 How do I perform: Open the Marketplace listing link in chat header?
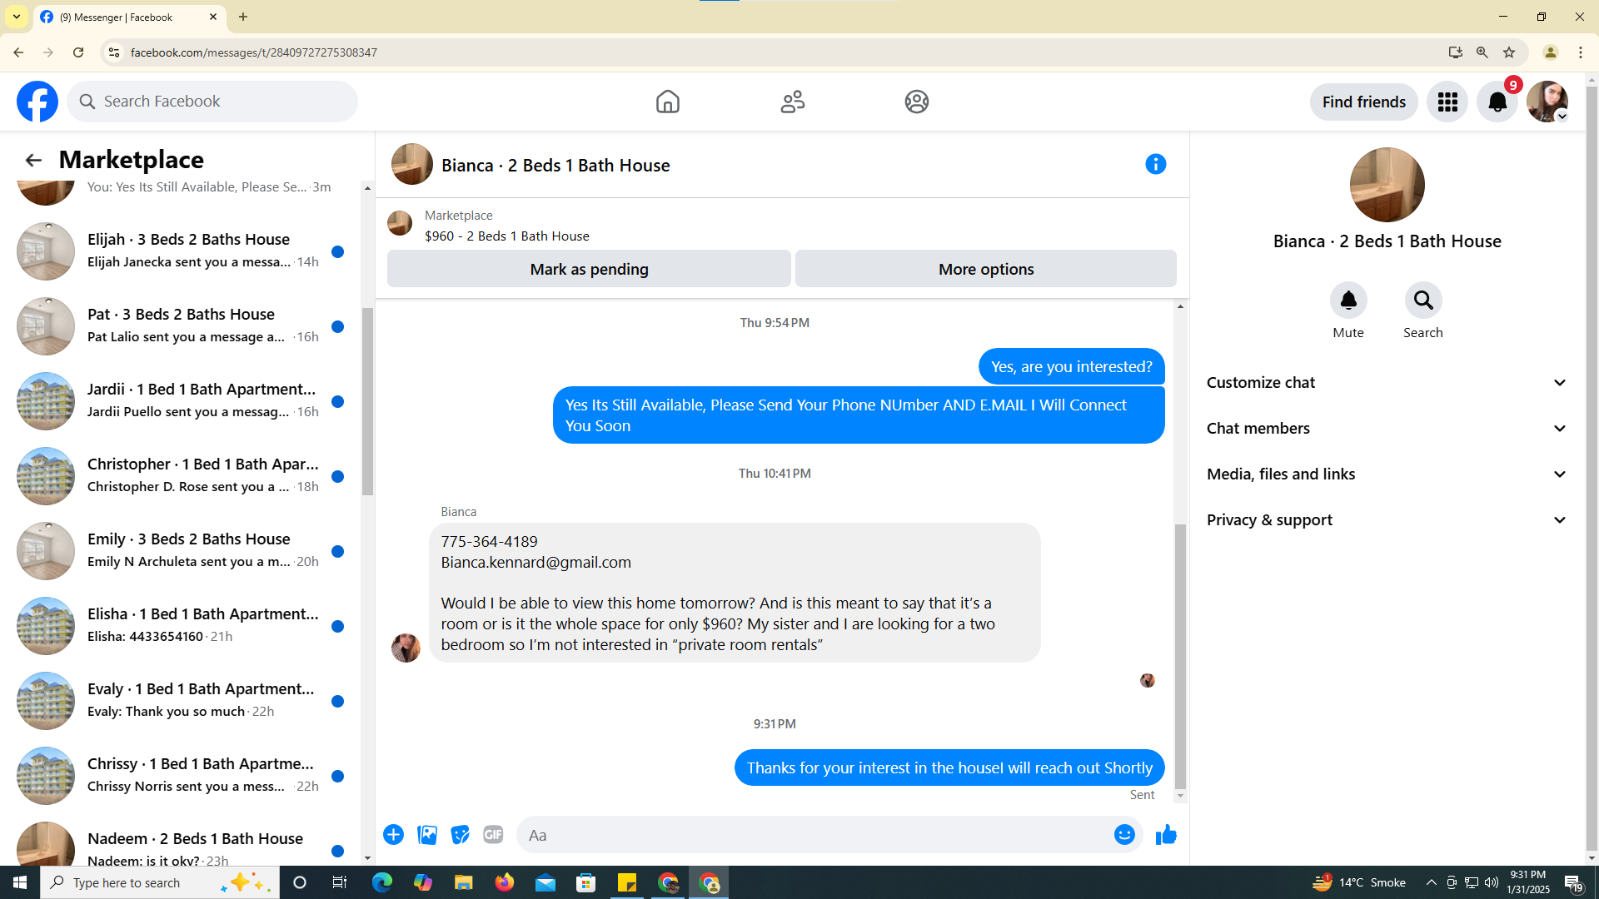pyautogui.click(x=507, y=236)
